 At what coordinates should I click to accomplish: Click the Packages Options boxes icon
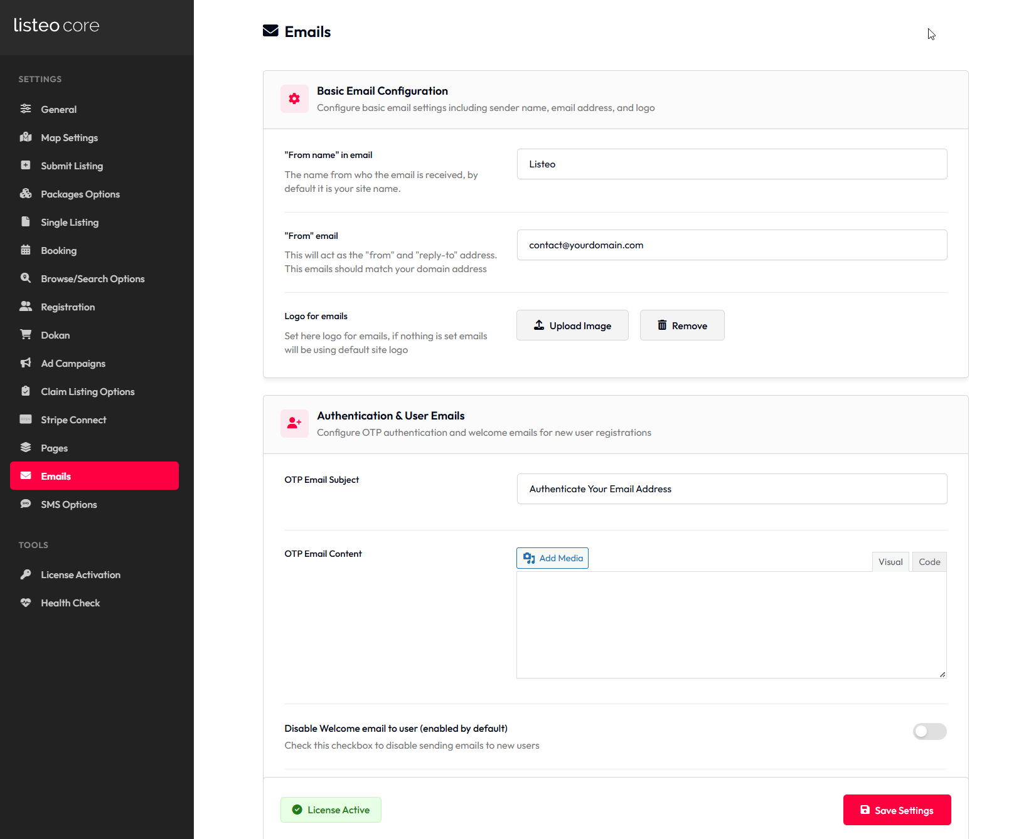click(x=26, y=194)
